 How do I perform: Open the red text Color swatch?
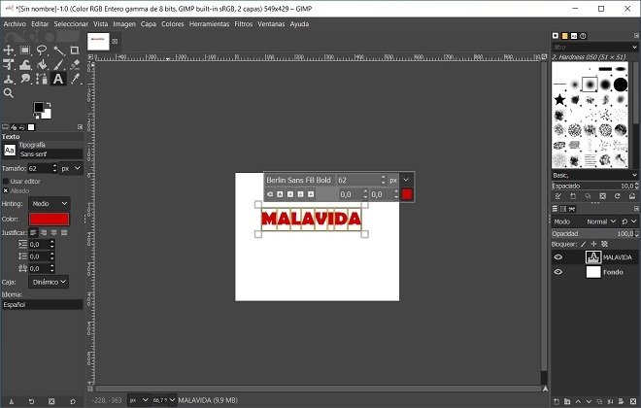(50, 220)
